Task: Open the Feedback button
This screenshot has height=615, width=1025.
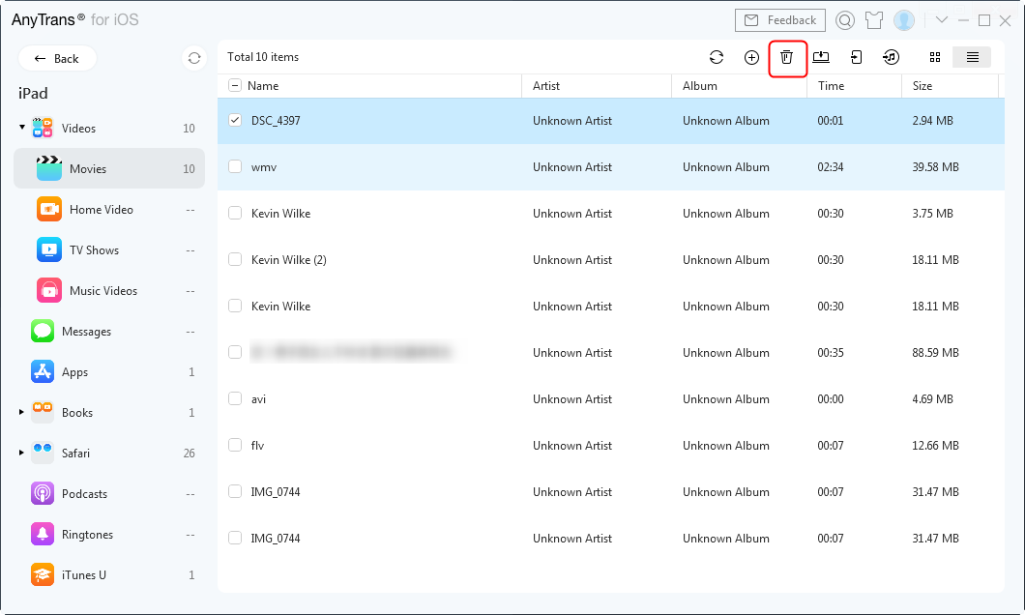Action: 779,20
